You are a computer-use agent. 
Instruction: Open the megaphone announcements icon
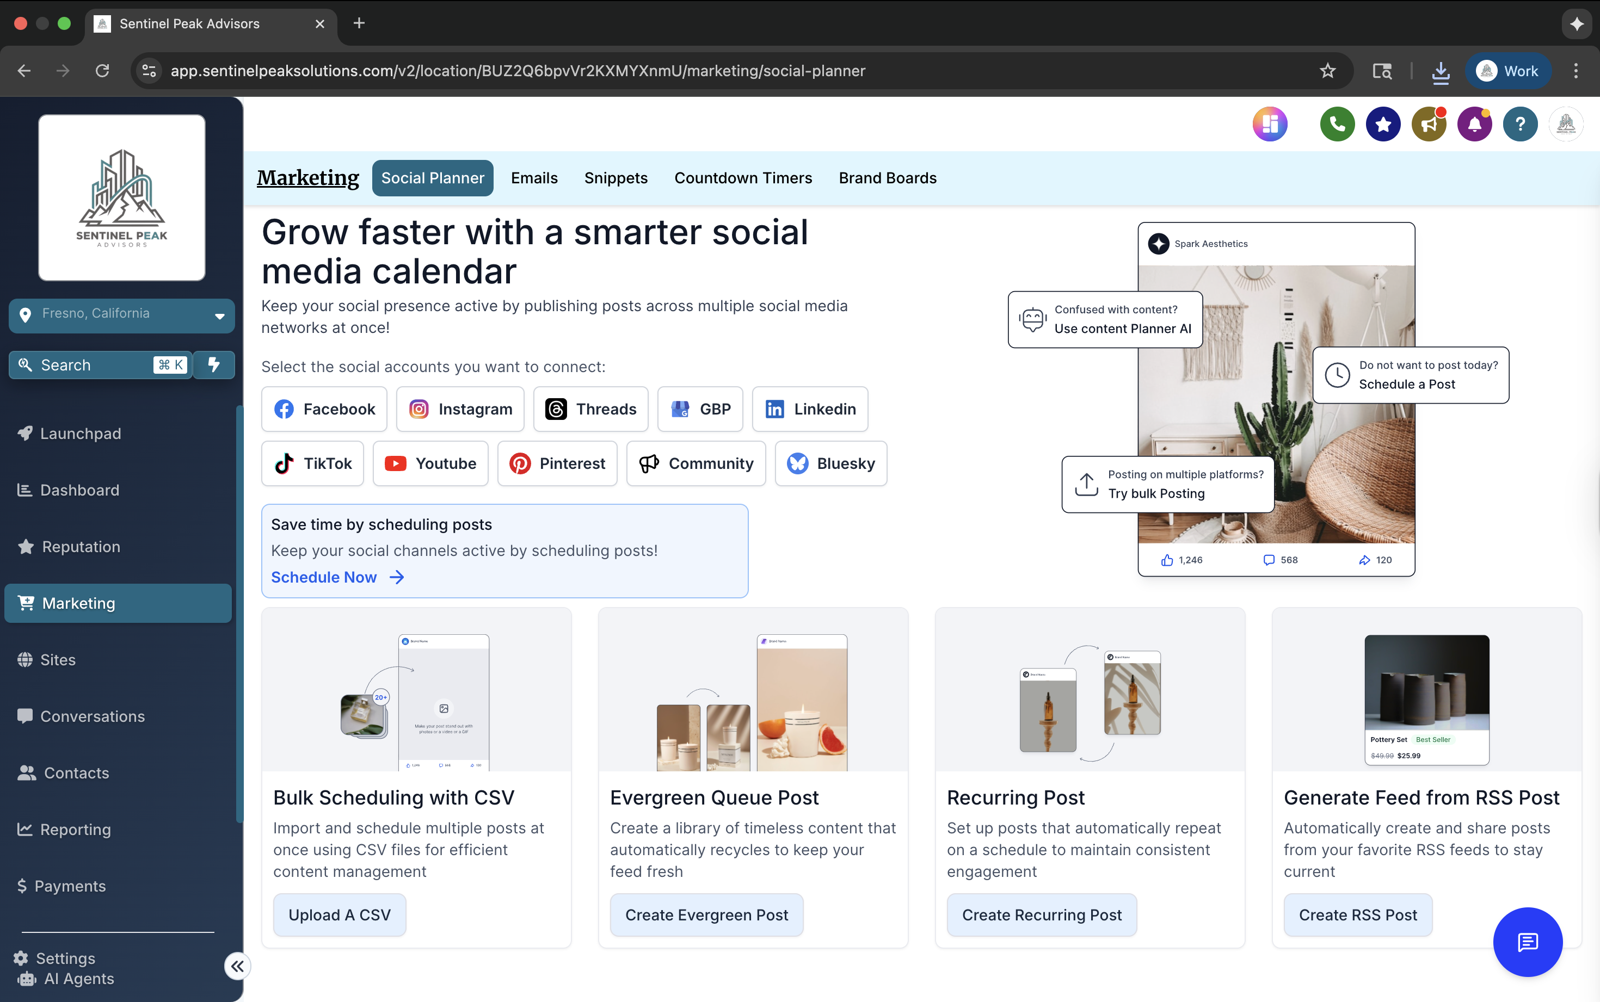[1429, 124]
